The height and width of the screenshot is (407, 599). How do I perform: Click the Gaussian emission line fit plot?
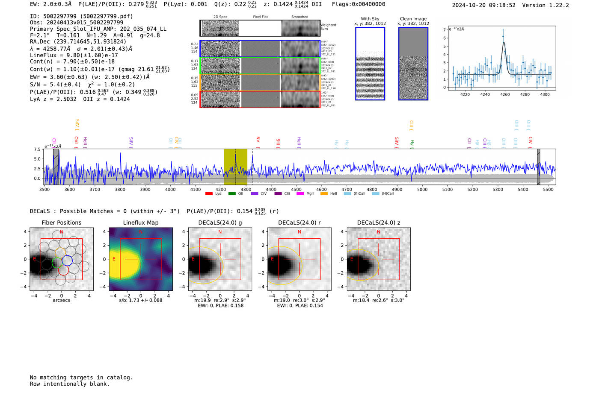tap(501, 58)
